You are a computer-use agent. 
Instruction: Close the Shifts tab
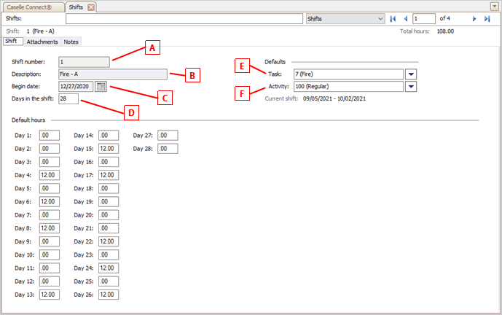click(90, 7)
